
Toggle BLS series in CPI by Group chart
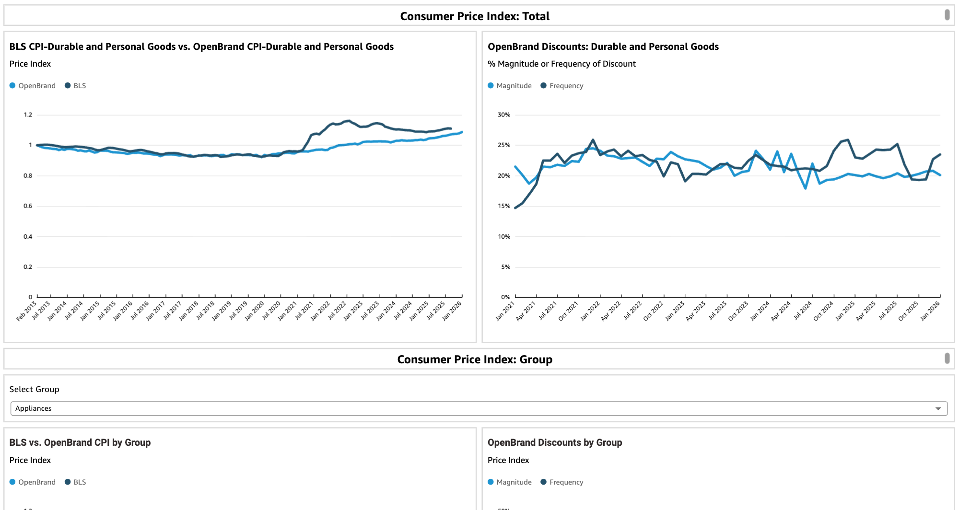click(x=68, y=482)
